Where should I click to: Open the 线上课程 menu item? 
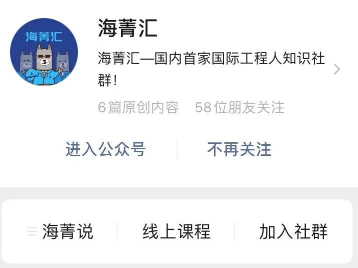click(x=176, y=231)
